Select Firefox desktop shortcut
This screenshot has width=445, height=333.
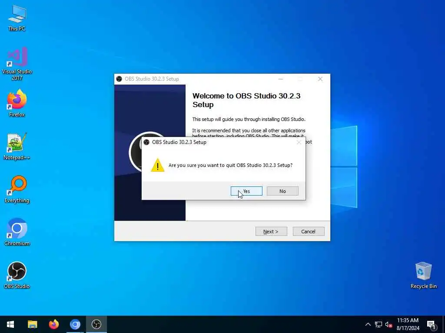point(17,103)
